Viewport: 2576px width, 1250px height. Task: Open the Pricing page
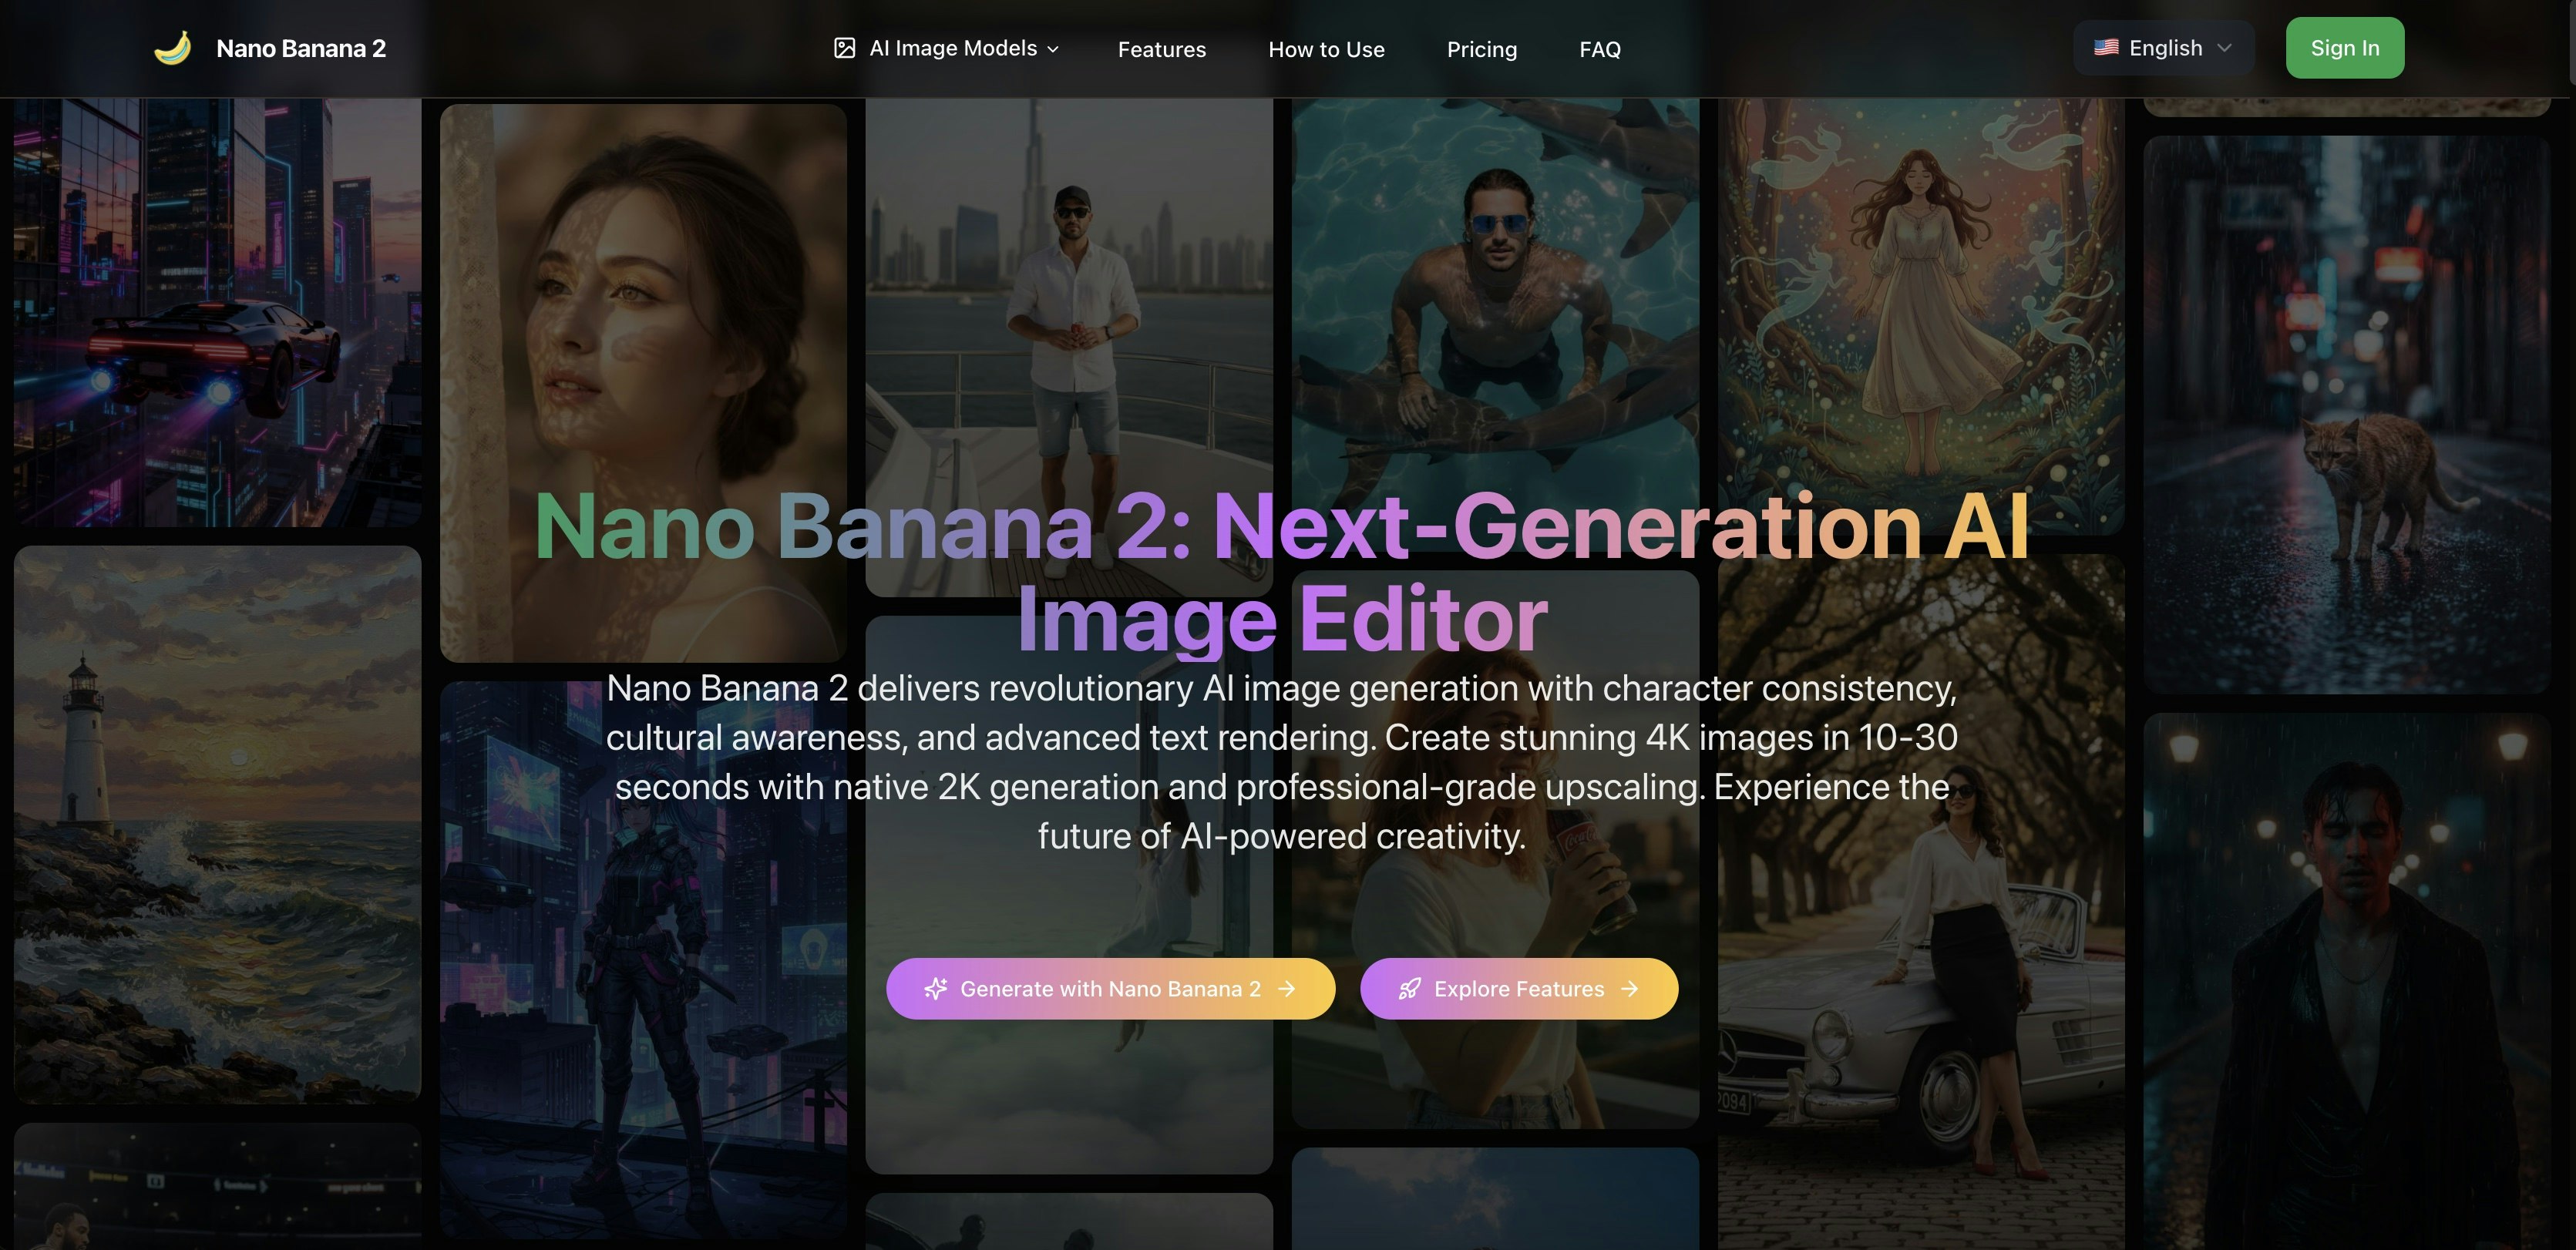coord(1482,49)
